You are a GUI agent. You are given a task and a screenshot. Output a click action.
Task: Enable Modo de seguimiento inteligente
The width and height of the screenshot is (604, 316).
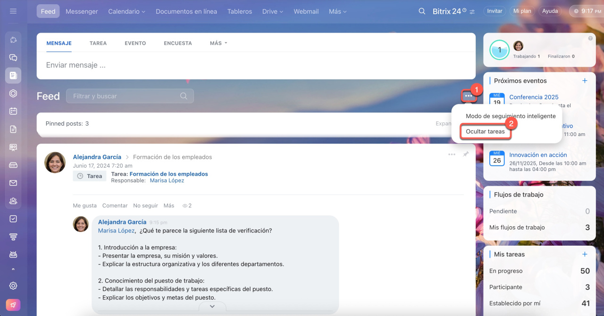point(511,116)
